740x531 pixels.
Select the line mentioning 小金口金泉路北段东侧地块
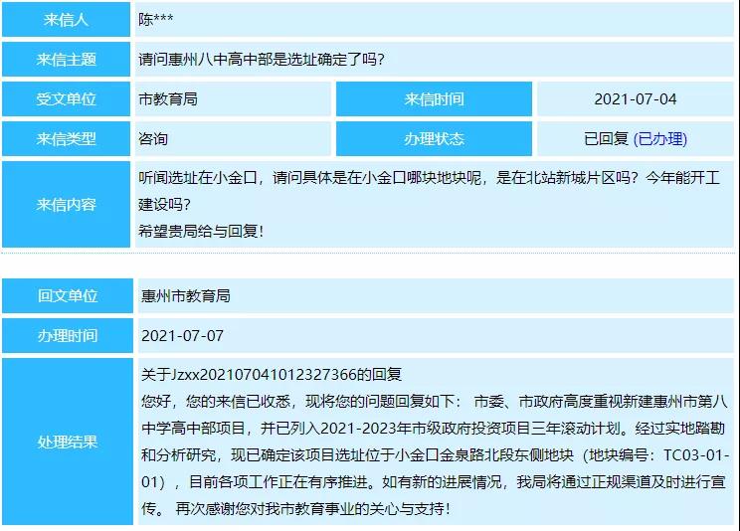pyautogui.click(x=435, y=455)
